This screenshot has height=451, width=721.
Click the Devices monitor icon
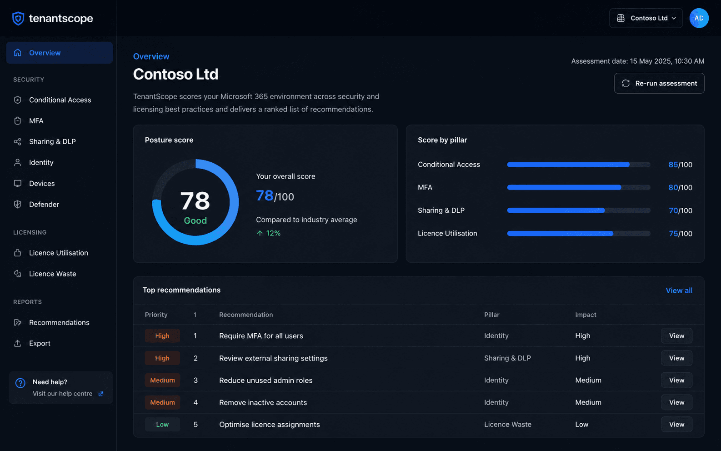point(18,184)
